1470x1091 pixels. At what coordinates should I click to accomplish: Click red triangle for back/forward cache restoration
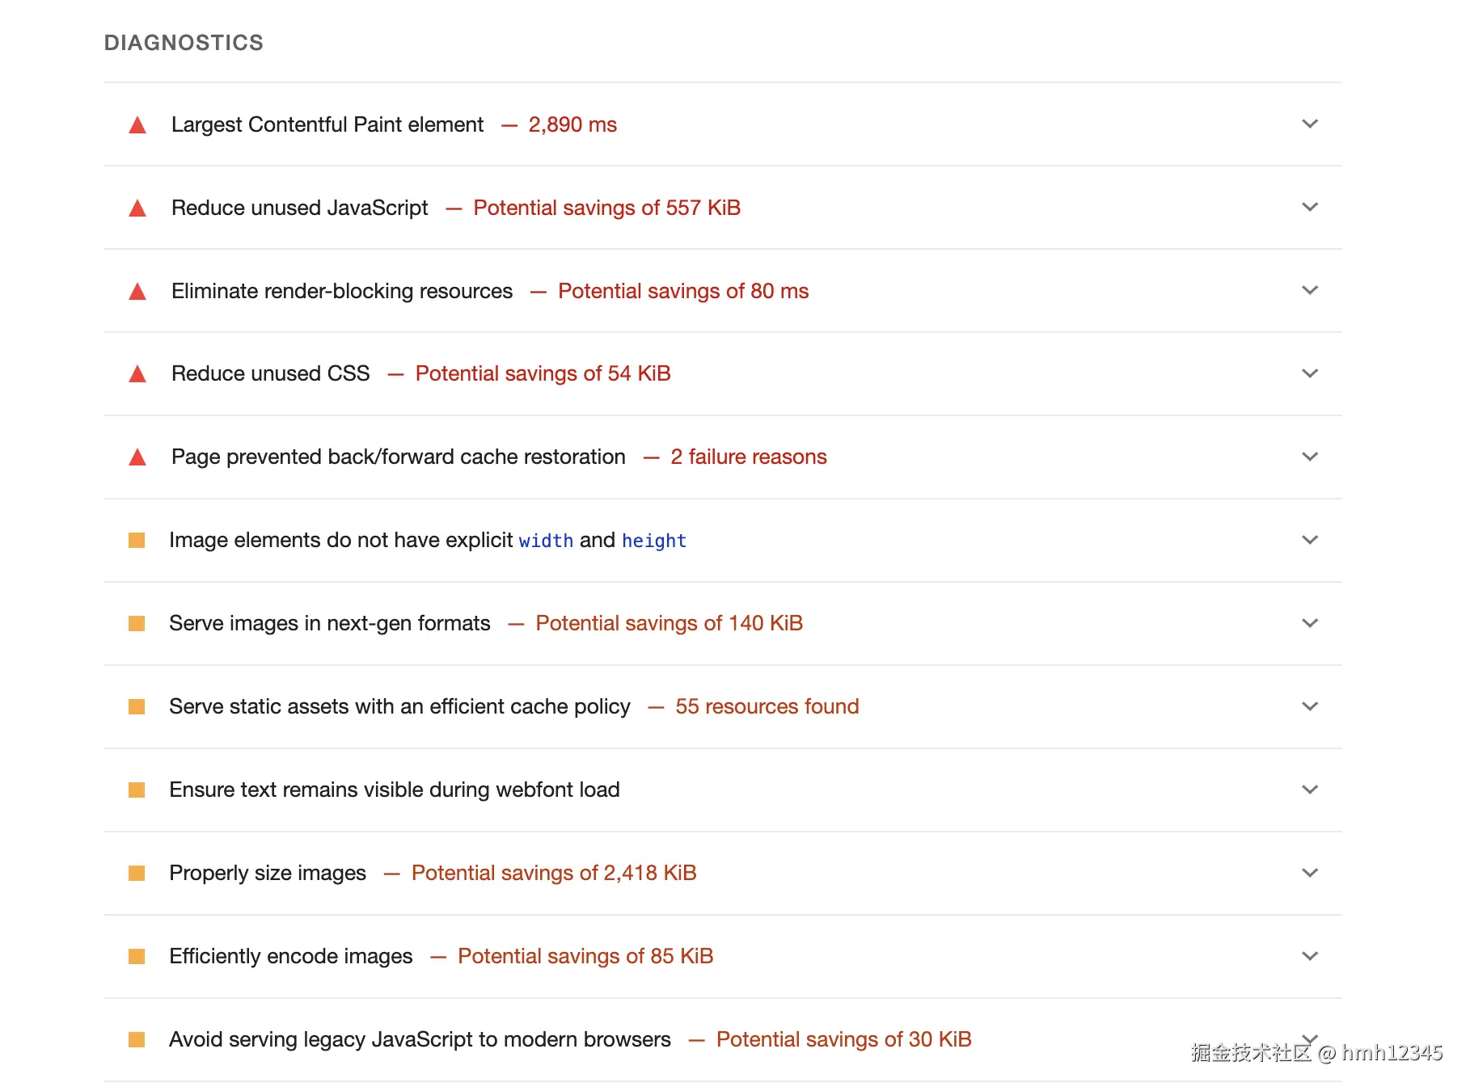[x=137, y=457]
